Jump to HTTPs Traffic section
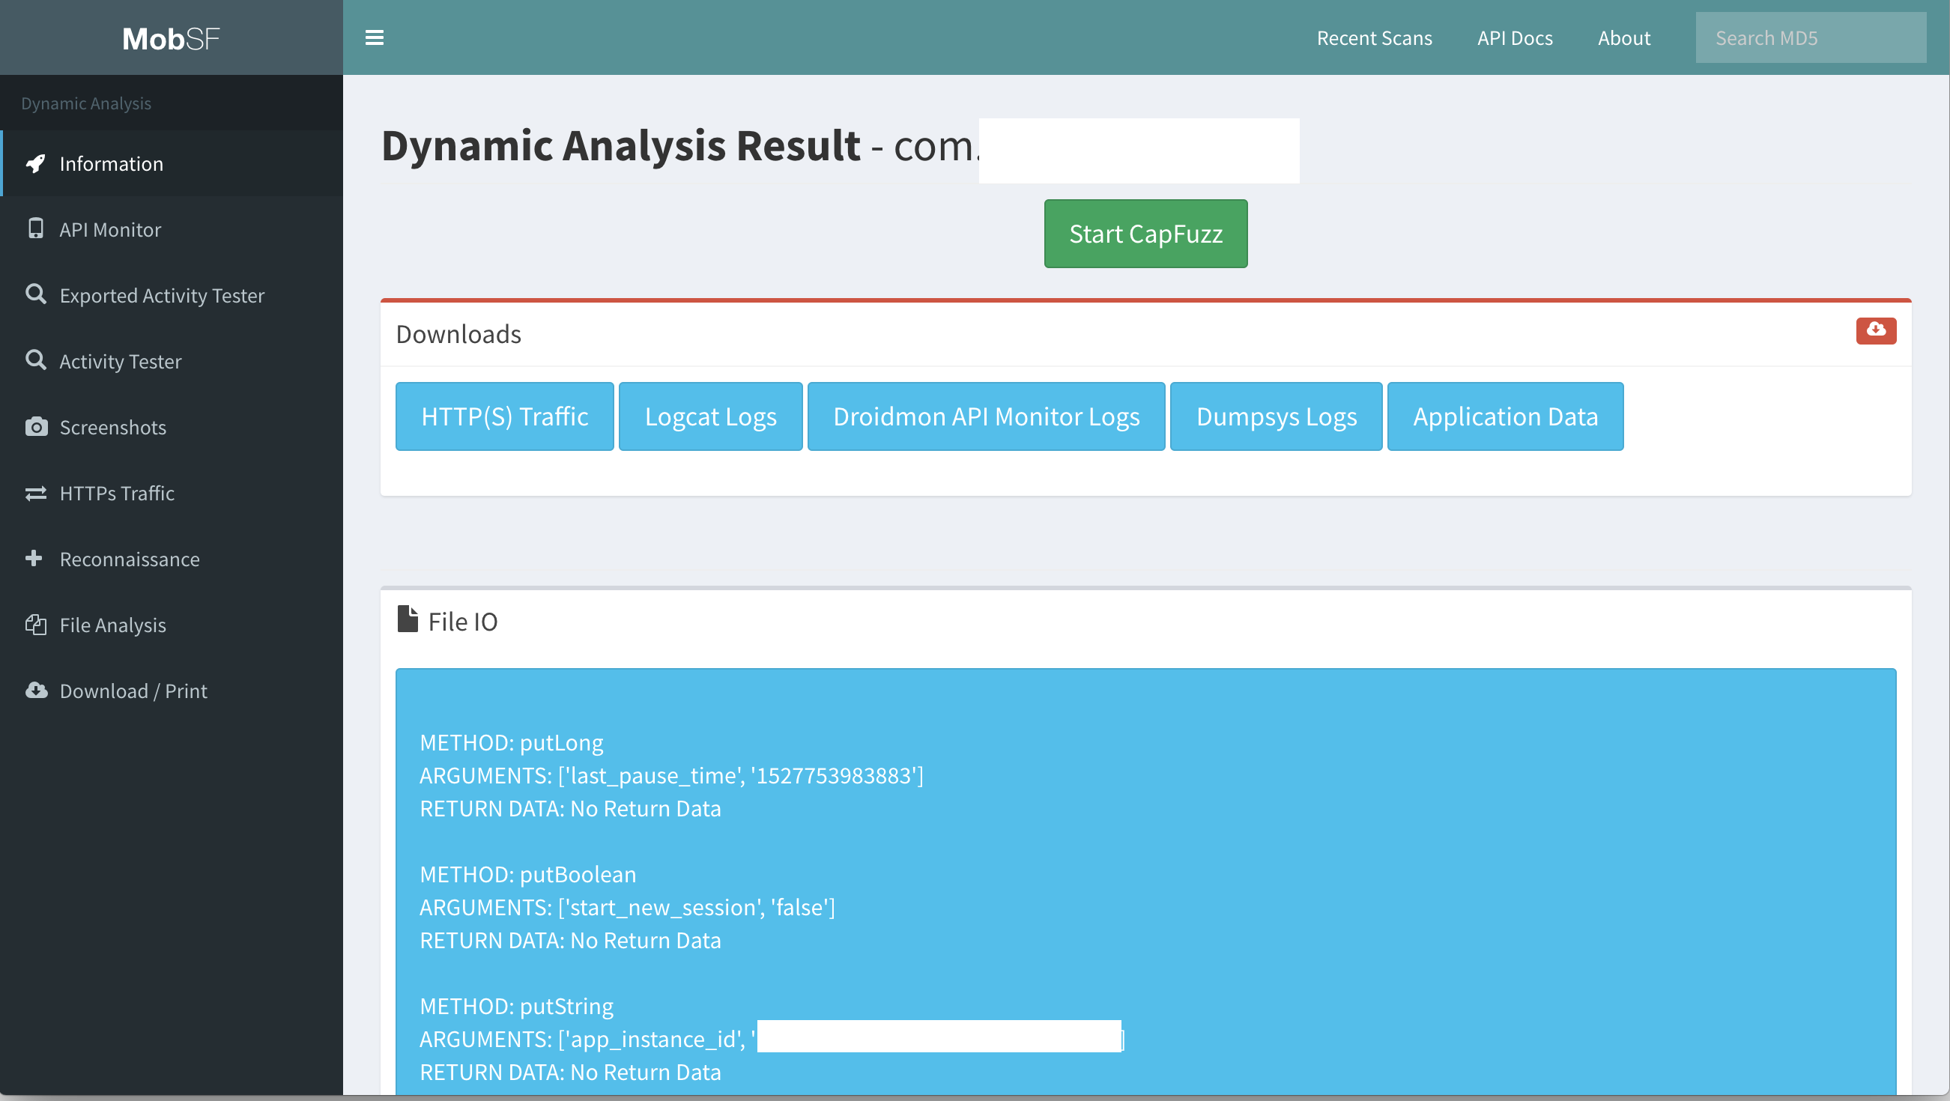 172,493
